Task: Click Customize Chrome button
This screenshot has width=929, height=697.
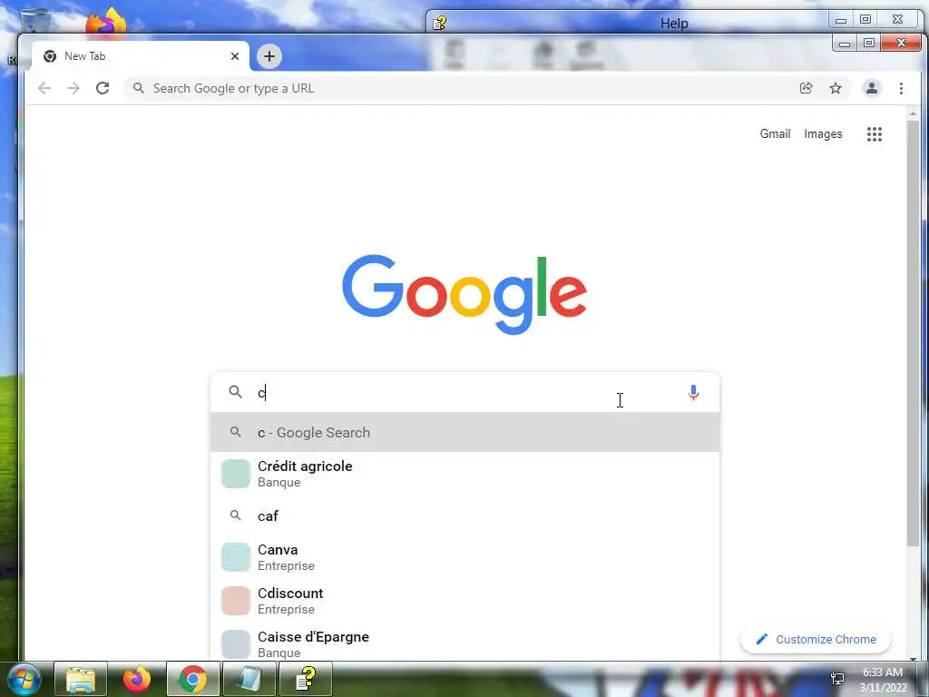Action: (x=816, y=640)
